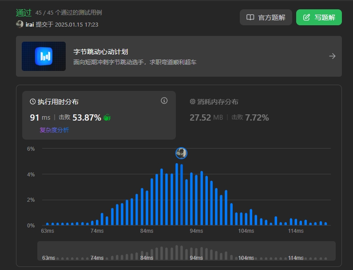Click the book icon on 官方题解
This screenshot has width=353, height=270.
[x=250, y=17]
